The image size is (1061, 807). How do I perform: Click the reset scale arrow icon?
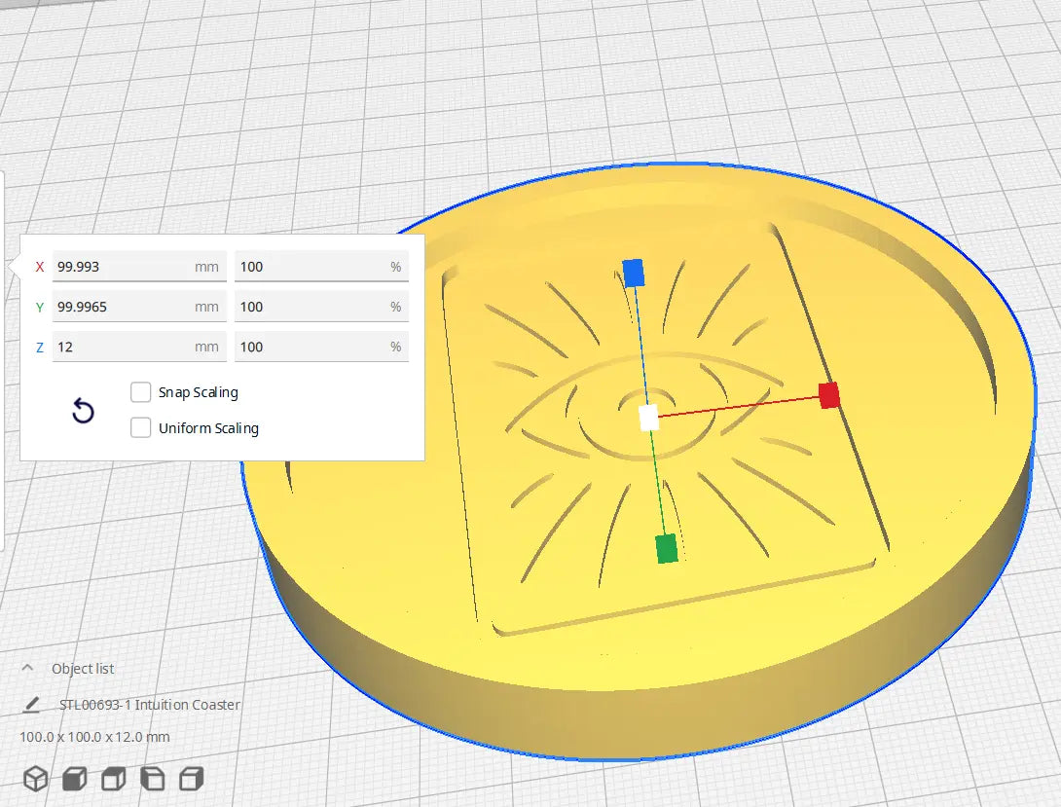(x=84, y=412)
